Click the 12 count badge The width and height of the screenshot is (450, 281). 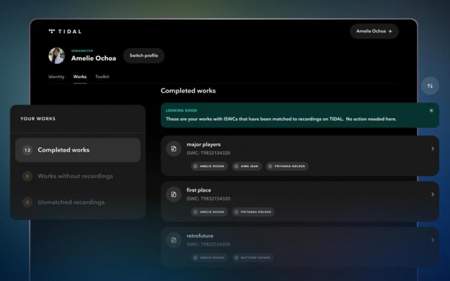27,150
